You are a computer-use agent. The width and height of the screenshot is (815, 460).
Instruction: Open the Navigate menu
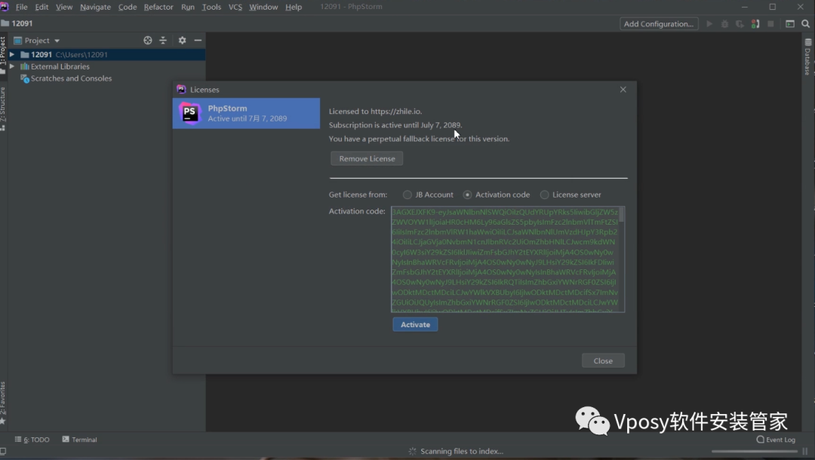click(95, 7)
